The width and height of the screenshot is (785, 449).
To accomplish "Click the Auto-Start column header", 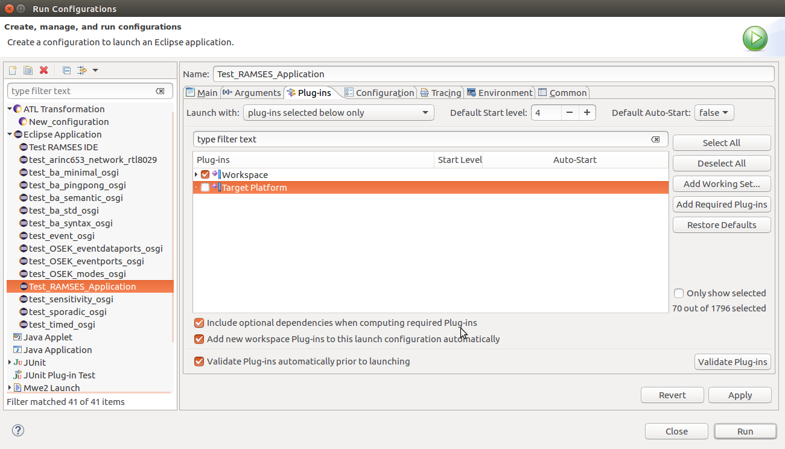I will coord(575,160).
